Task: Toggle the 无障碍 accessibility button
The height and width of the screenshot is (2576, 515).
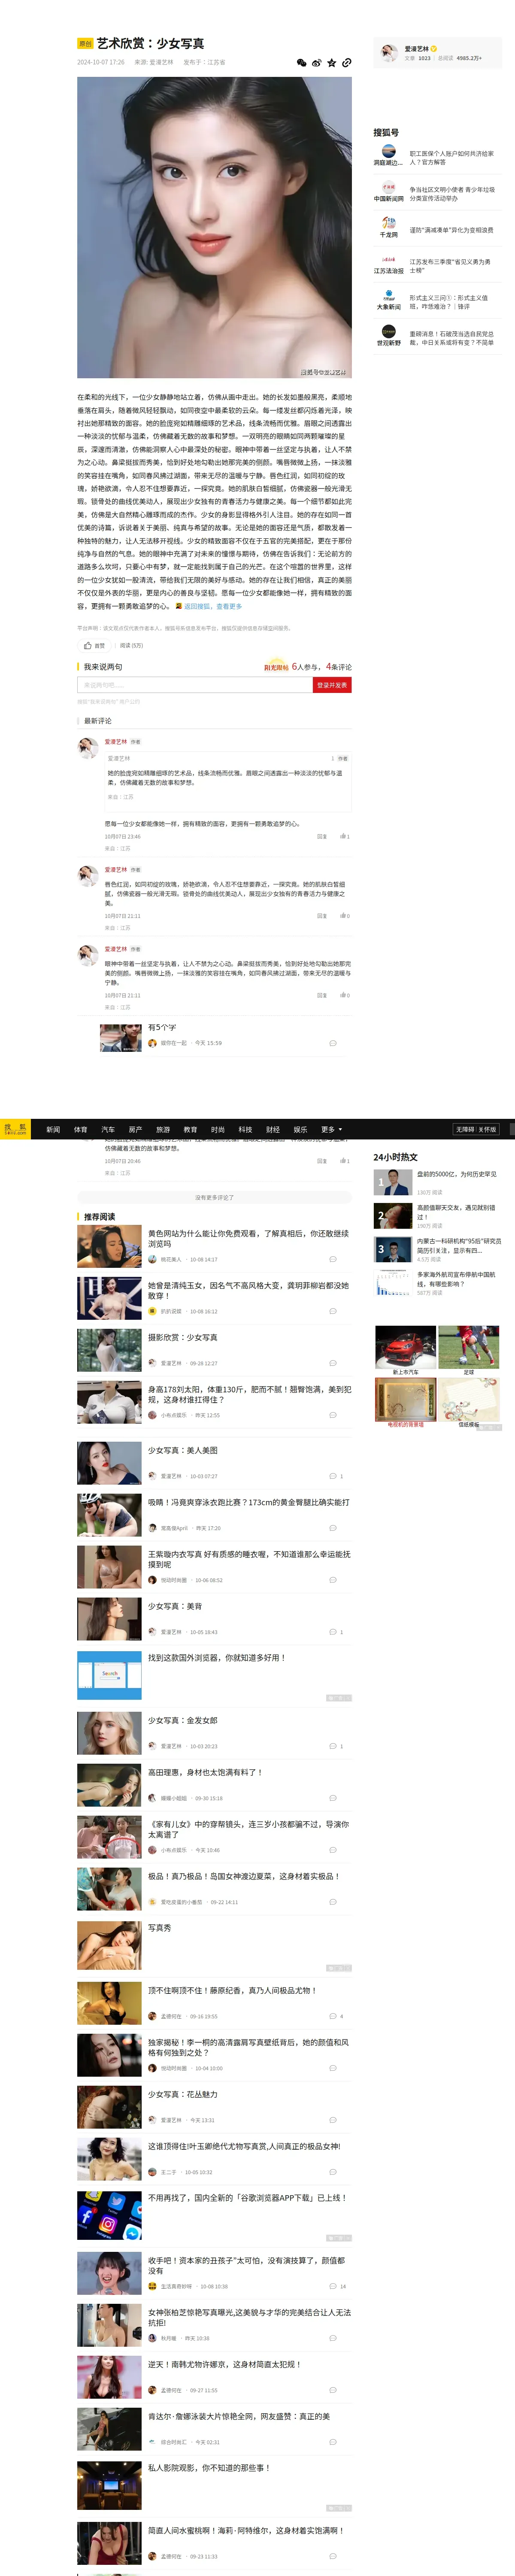Action: (465, 1129)
